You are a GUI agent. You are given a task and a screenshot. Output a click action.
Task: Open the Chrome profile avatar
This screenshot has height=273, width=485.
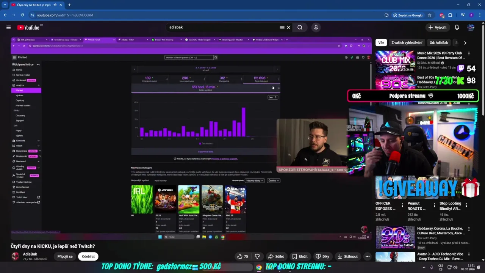[x=471, y=15]
